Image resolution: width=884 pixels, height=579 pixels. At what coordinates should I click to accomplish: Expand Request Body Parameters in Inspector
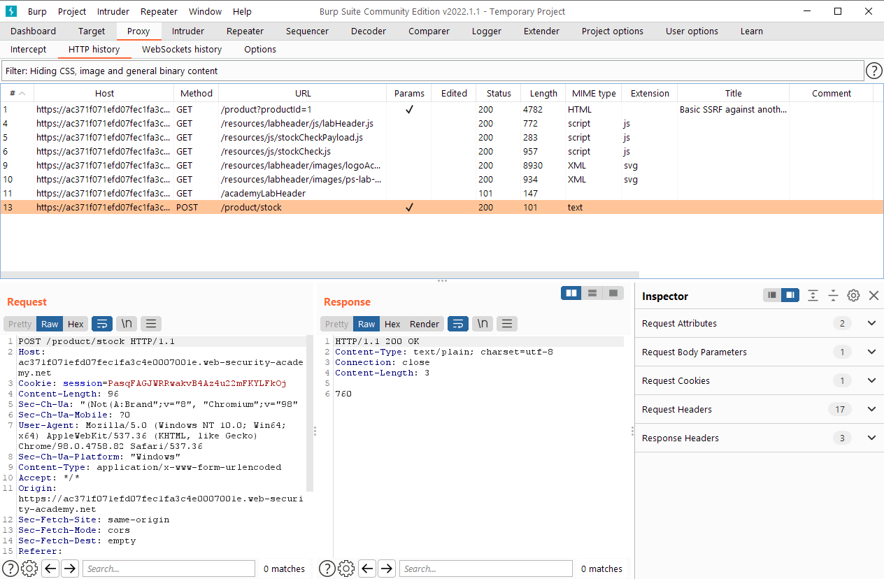pyautogui.click(x=871, y=352)
